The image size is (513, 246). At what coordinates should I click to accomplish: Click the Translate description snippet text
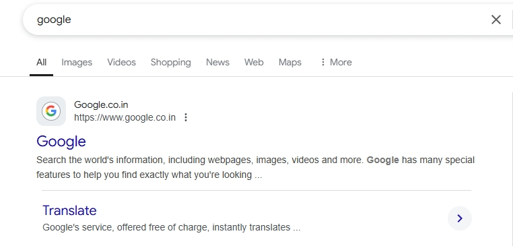(172, 227)
